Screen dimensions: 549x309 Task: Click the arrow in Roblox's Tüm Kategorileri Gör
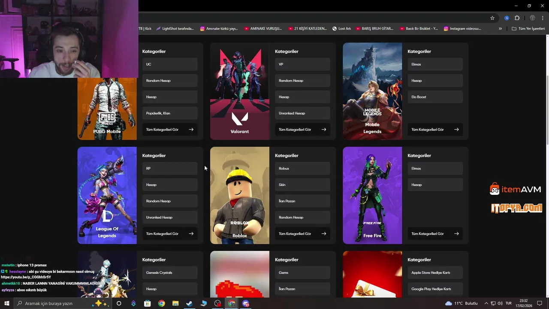(324, 234)
